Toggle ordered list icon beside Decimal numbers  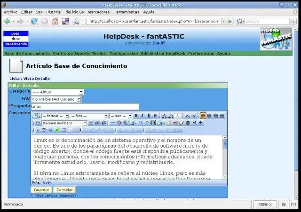38,123
